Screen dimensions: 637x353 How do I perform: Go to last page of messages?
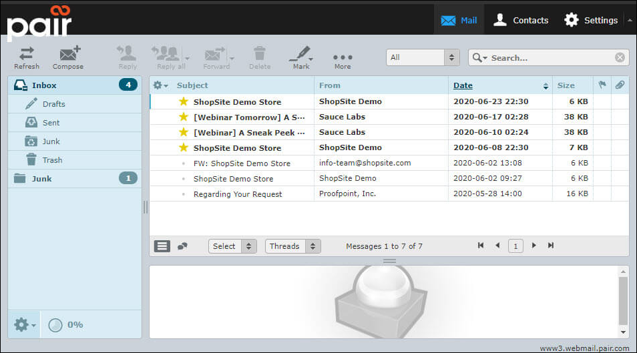click(551, 246)
